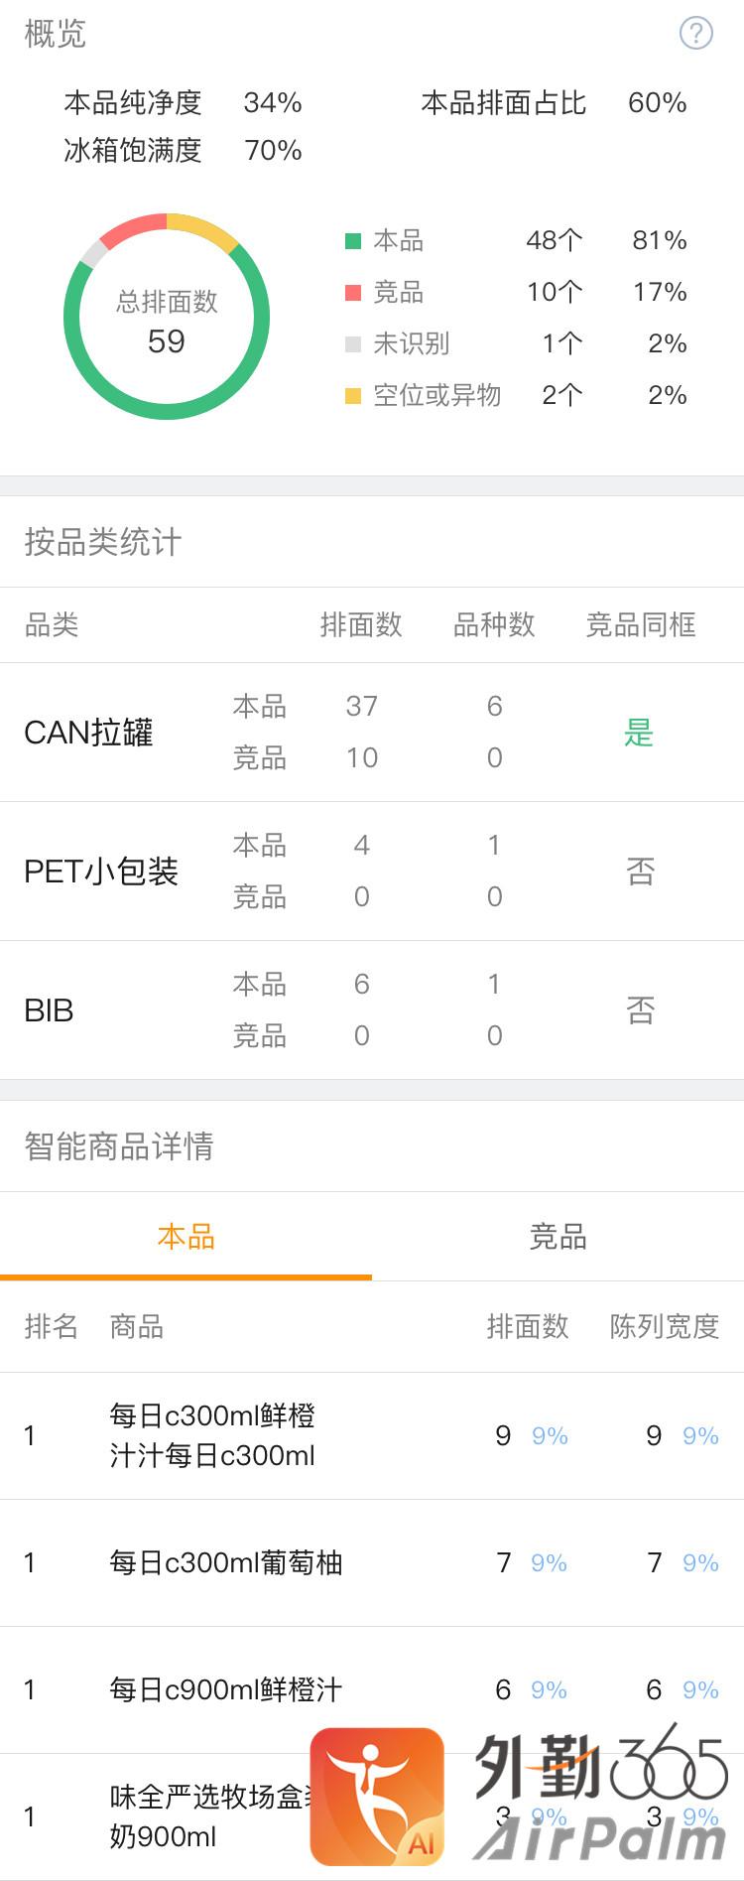Click the 陈列宽度 column header
This screenshot has width=744, height=1881.
[664, 1326]
